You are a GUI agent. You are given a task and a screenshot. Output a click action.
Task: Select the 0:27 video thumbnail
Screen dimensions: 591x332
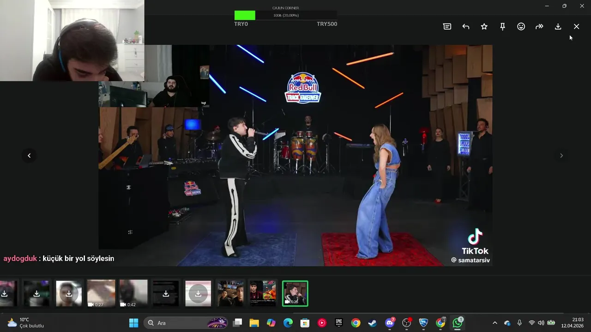(101, 293)
